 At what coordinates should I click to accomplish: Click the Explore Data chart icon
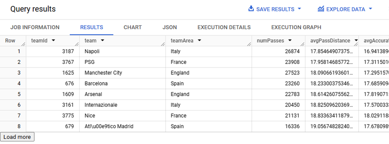point(321,9)
